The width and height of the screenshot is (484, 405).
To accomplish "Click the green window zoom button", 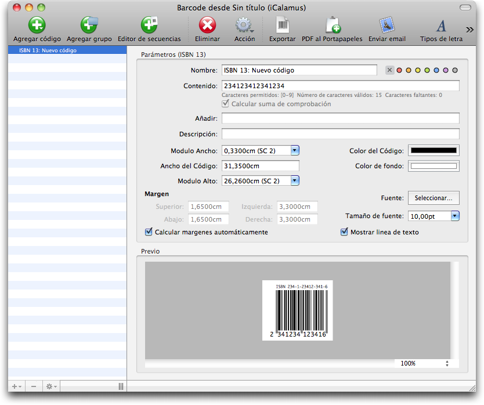I will (41, 8).
